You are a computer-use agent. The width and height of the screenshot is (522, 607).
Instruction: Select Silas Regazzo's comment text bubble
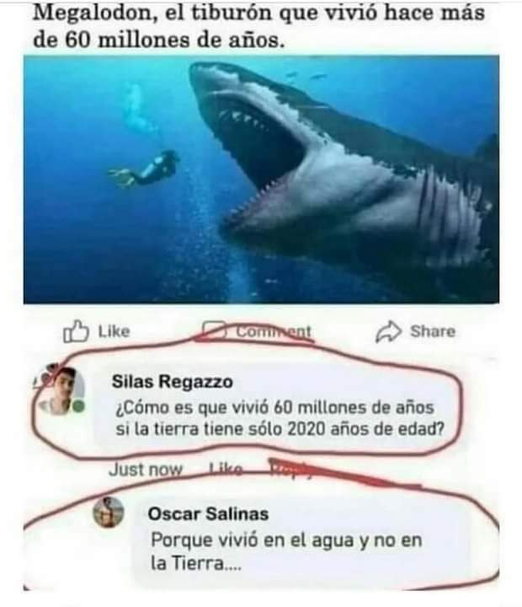click(277, 406)
